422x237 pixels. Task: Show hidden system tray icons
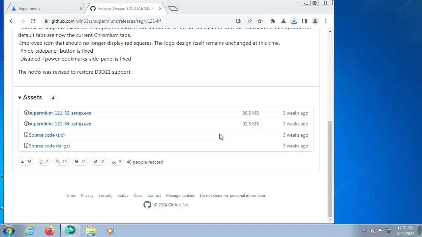[x=365, y=231]
